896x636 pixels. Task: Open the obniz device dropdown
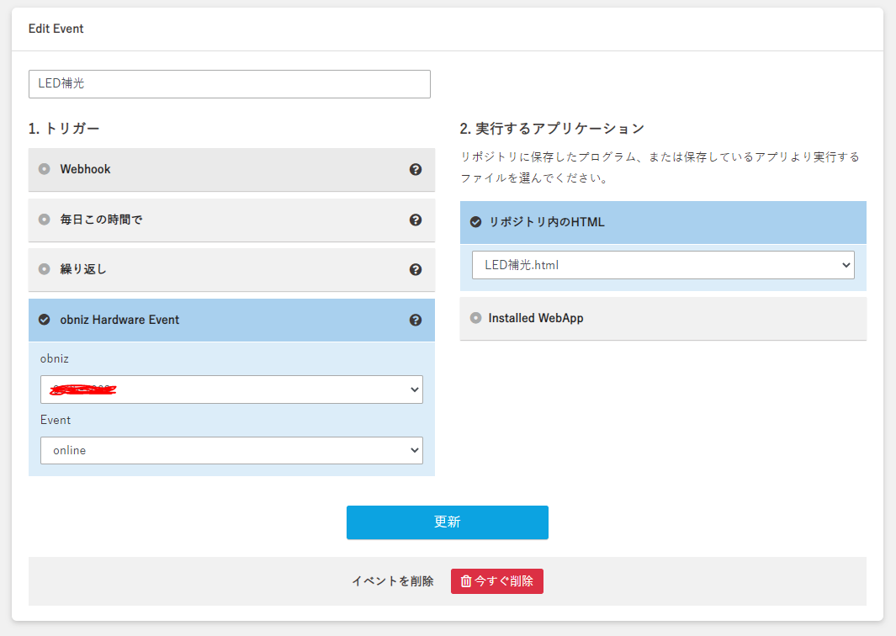click(x=231, y=390)
